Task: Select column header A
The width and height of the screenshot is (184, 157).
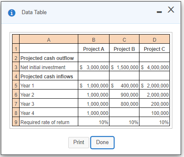Action: pyautogui.click(x=49, y=39)
